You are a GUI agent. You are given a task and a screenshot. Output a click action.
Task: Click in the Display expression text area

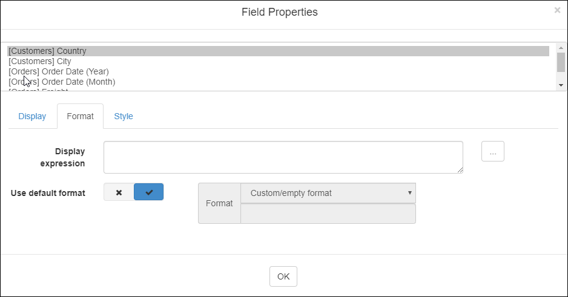tap(283, 157)
